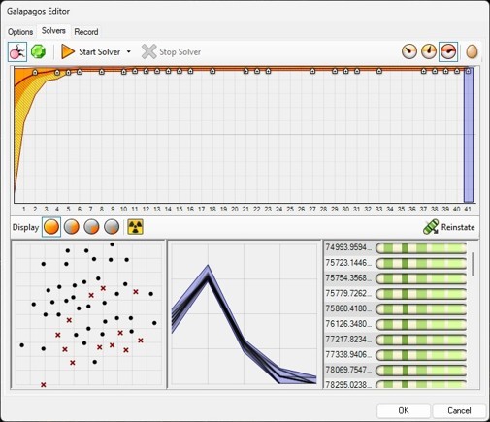Select the half-orange Display circle
The image size is (490, 422).
[x=72, y=227]
